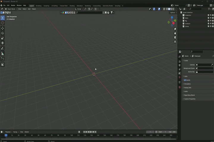Select the Rotate tool
Image resolution: width=214 pixels, height=142 pixels.
coord(3,33)
